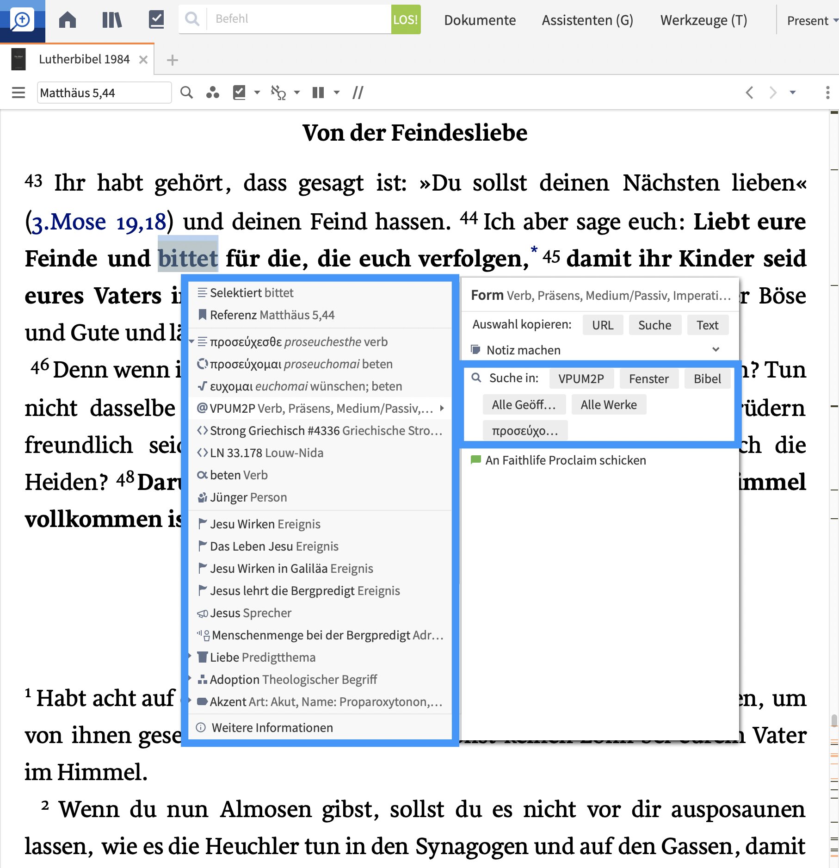Go forward with the right arrow

(773, 93)
